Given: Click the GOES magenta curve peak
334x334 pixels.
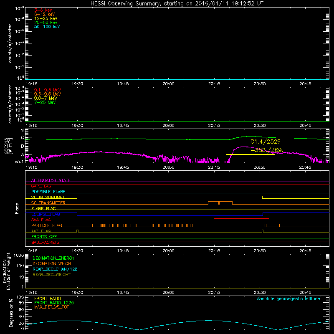Looking at the screenshot, I should (243, 147).
